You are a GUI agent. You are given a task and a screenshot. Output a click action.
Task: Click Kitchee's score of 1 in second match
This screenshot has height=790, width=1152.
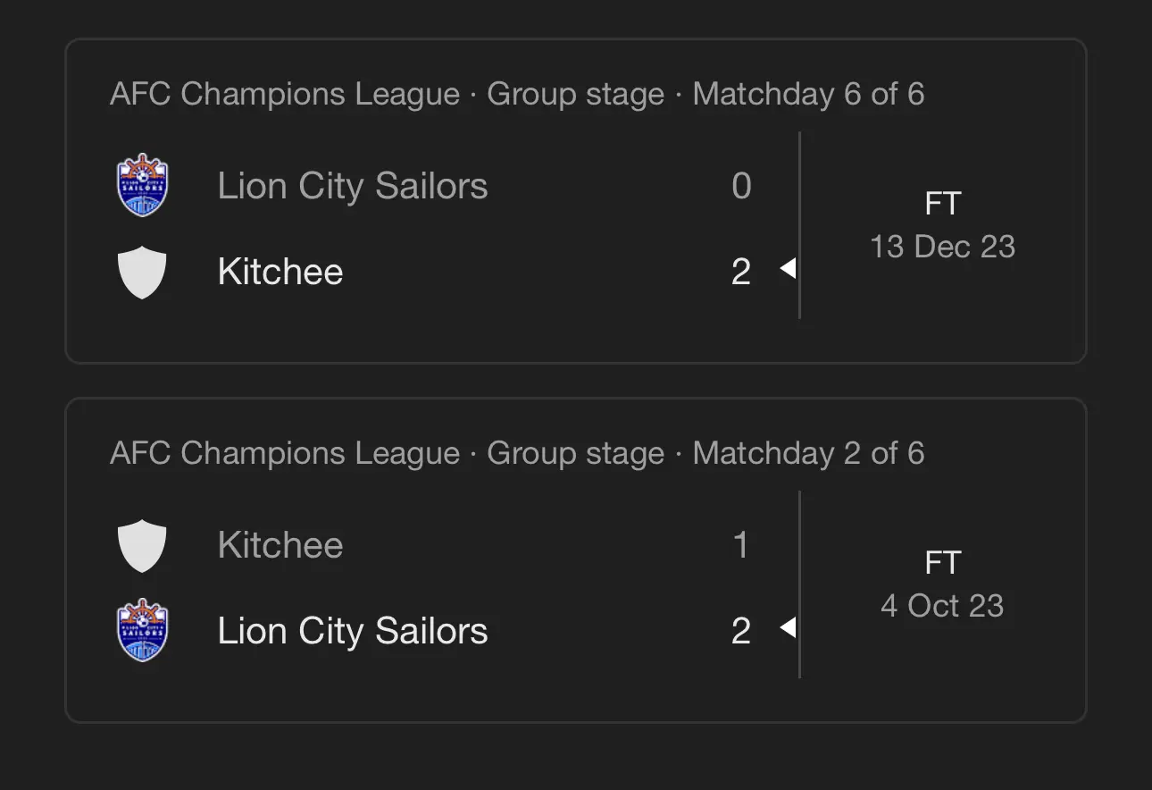(741, 545)
